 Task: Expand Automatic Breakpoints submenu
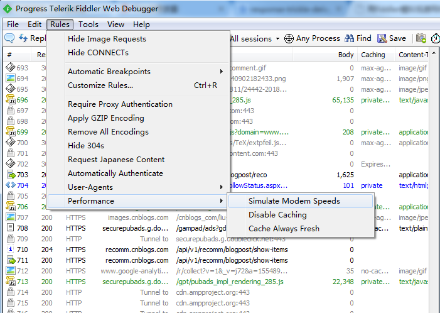[137, 72]
